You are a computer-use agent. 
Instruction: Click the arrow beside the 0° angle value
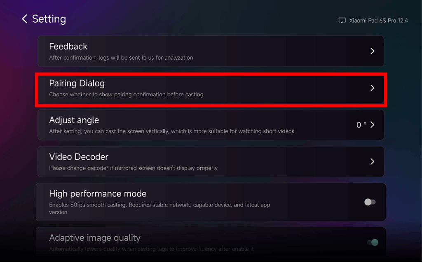click(x=372, y=124)
